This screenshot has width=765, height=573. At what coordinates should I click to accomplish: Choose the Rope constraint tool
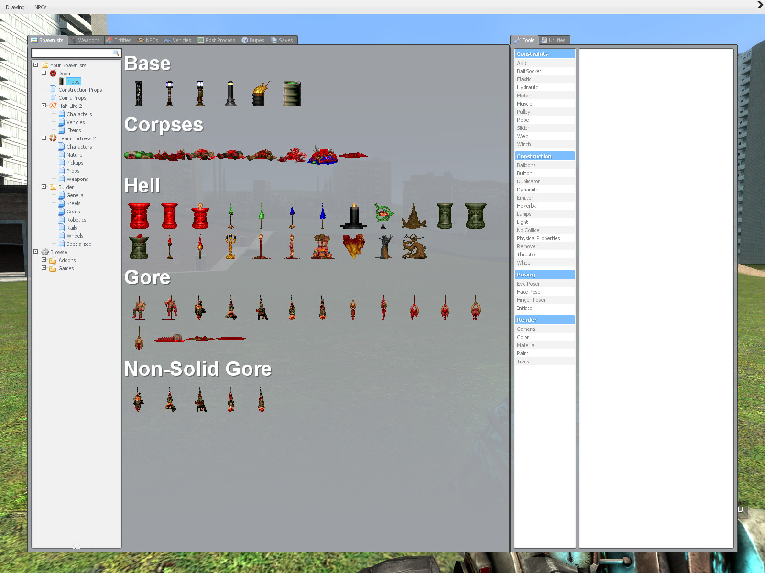coord(545,120)
